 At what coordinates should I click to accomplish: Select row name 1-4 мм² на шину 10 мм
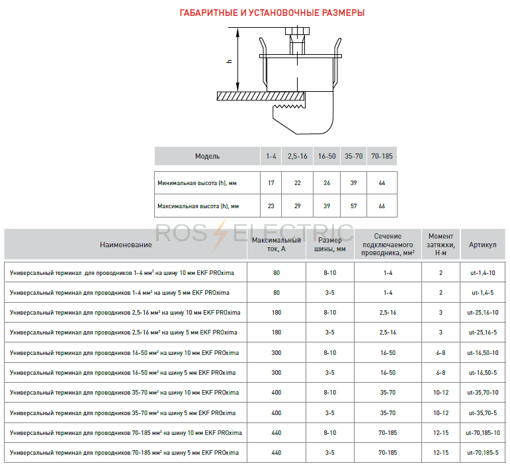pos(122,273)
